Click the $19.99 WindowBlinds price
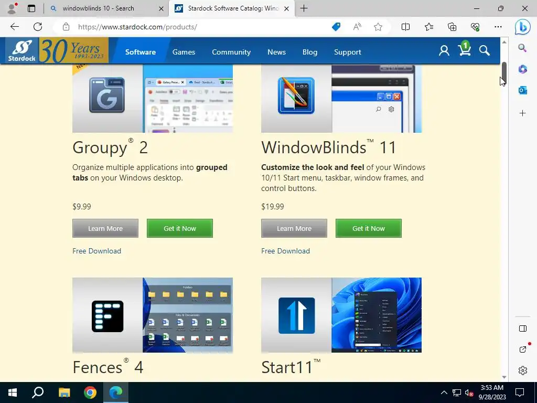This screenshot has height=403, width=537. point(273,207)
